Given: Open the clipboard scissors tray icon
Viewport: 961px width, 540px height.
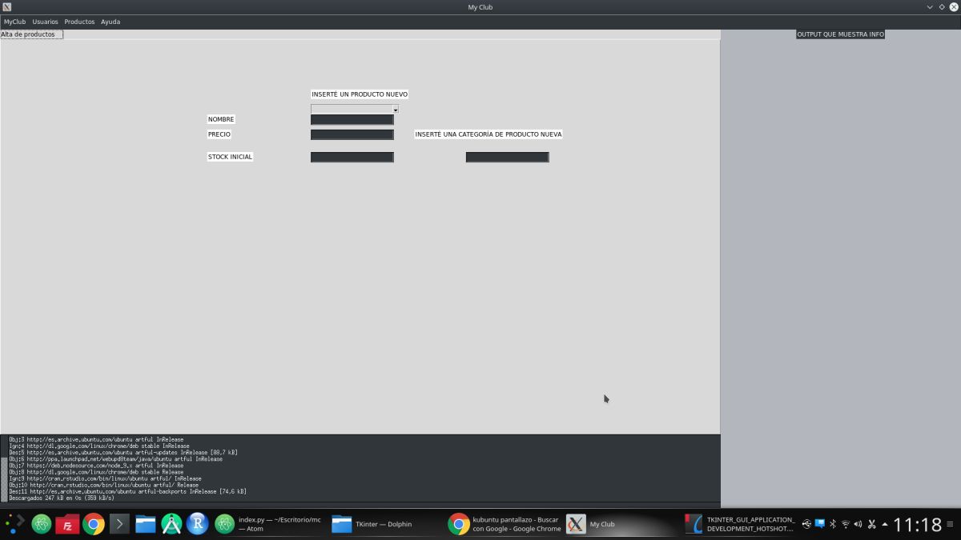Looking at the screenshot, I should 871,524.
